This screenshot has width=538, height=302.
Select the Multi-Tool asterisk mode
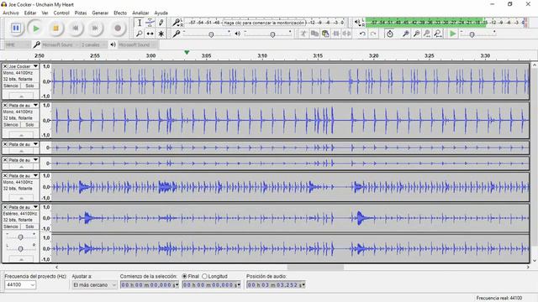(161, 34)
